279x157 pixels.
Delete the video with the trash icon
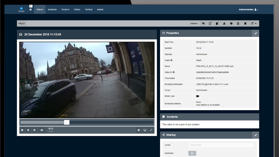pos(245,23)
